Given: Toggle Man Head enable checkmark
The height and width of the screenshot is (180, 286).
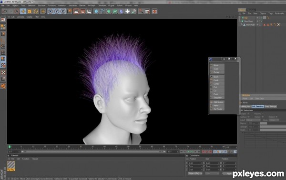Looking at the screenshot, I should [262, 21].
